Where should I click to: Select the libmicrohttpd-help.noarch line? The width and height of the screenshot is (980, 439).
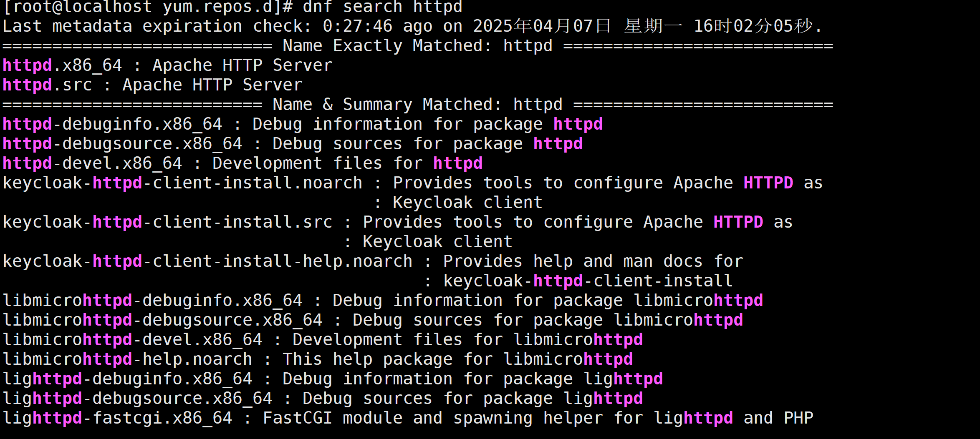pyautogui.click(x=318, y=359)
